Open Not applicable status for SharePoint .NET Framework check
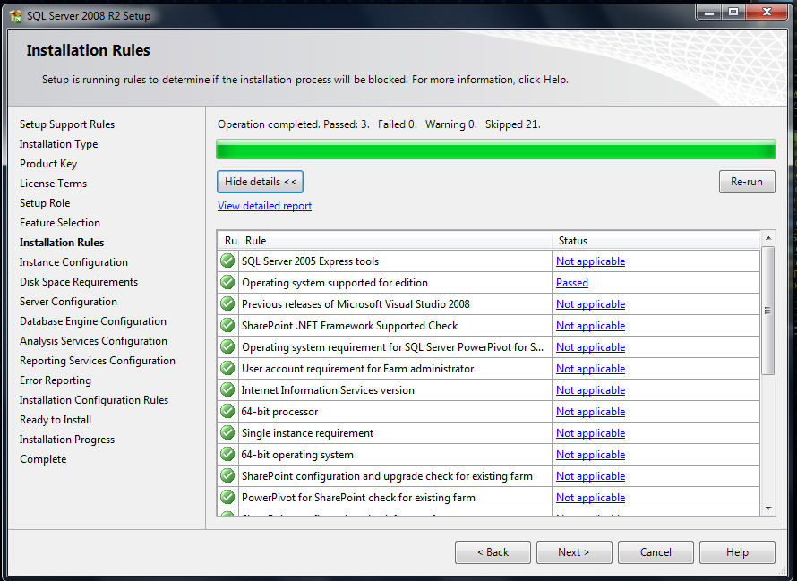The width and height of the screenshot is (797, 581). click(x=590, y=326)
